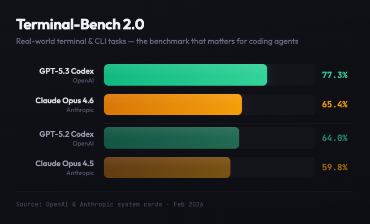Click OpenAI under GPT-5.2 Codex

83,143
